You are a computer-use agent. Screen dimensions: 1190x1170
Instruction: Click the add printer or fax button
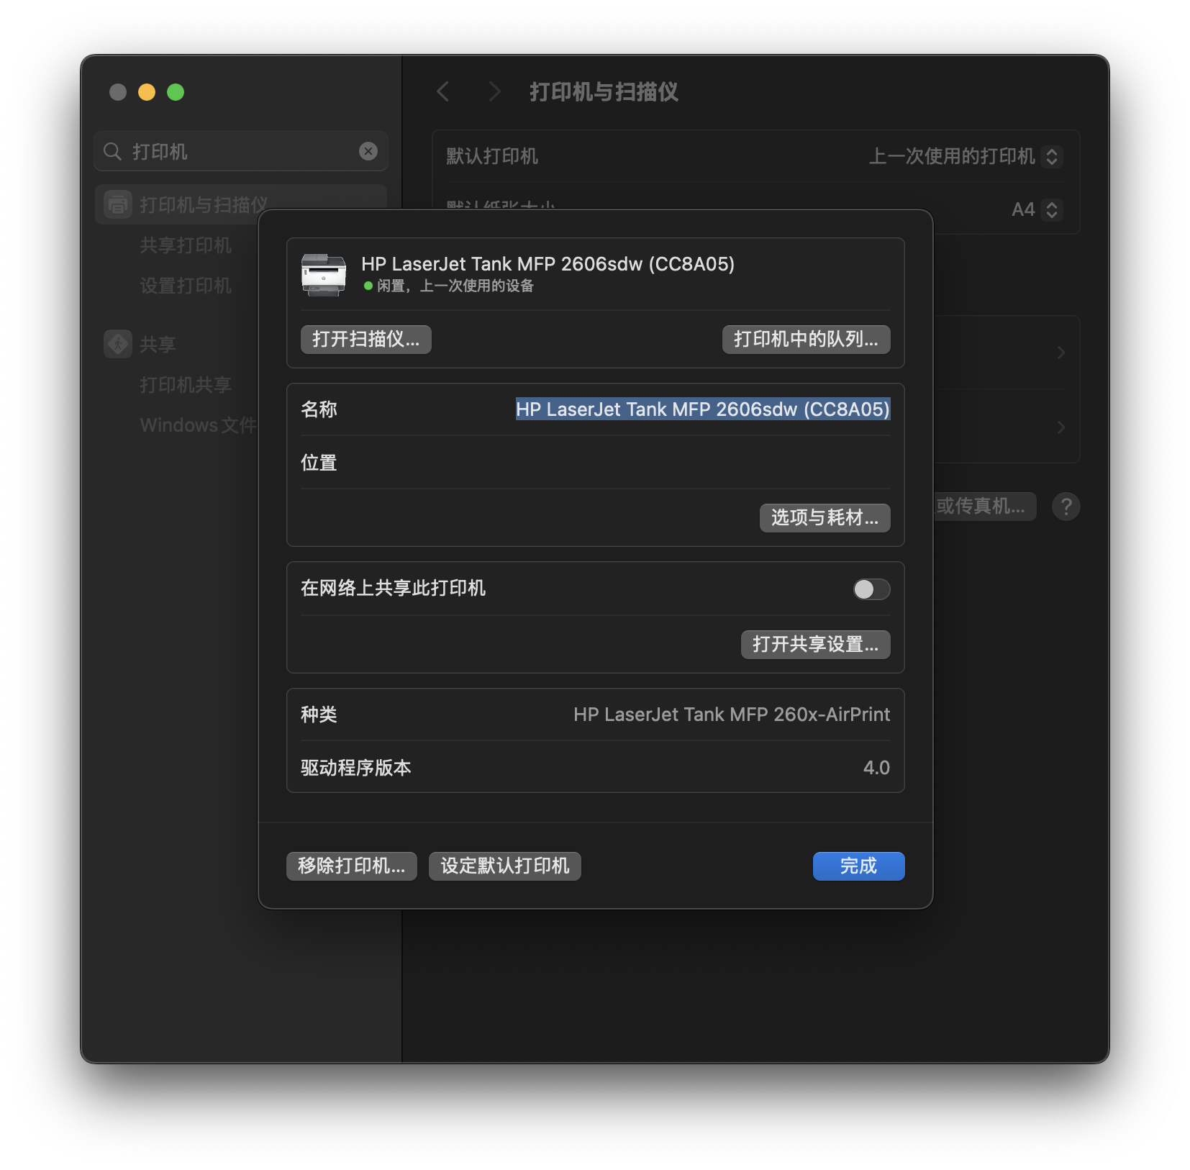coord(985,507)
